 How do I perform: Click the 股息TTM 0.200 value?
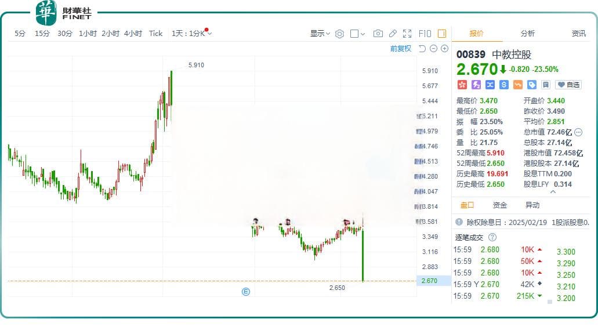coord(563,174)
